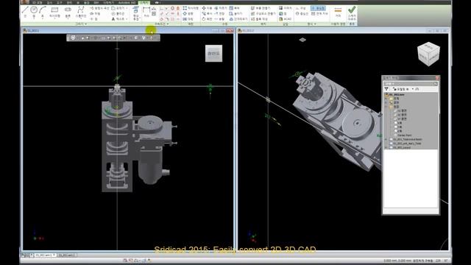This screenshot has height=265, width=471.
Task: Select the Spline sketch tool
Action: click(x=80, y=12)
